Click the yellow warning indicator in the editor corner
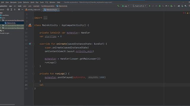Screen dimensions: 190x106 188,13
